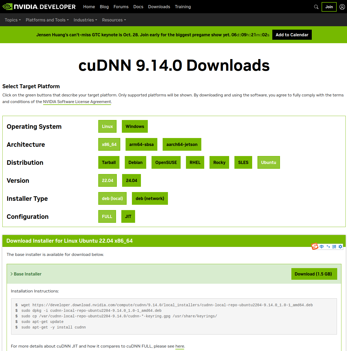Select OpenSUSE distribution
This screenshot has height=351, width=347.
click(166, 162)
